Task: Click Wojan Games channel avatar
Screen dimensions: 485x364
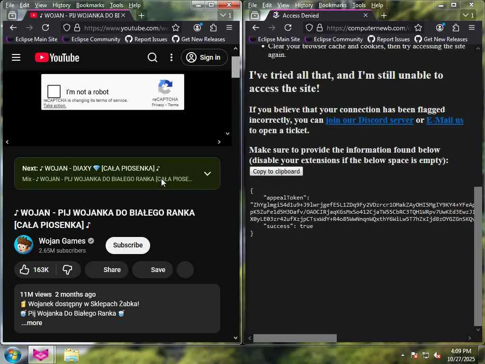Action: click(x=24, y=245)
